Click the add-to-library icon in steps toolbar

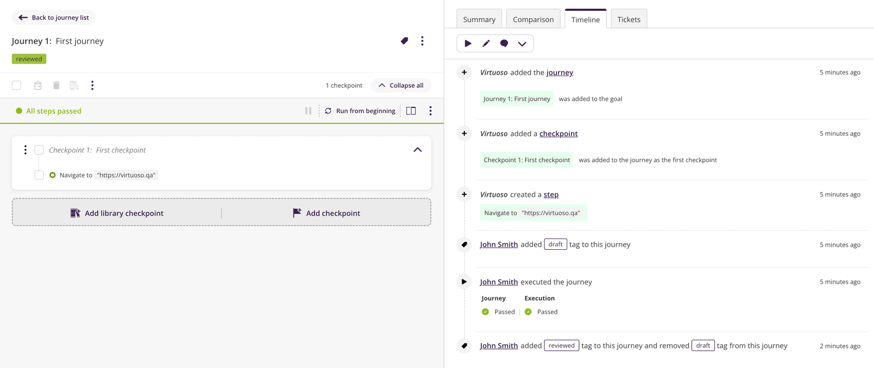coord(74,85)
